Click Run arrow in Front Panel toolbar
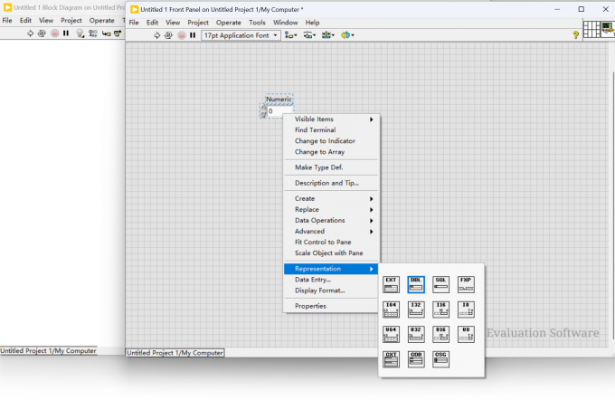This screenshot has width=615, height=400. point(156,35)
